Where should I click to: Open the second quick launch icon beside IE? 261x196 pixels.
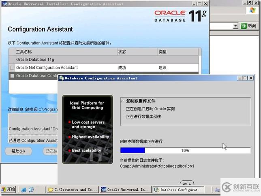31,190
